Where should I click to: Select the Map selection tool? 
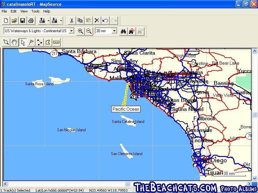pyautogui.click(x=48, y=42)
